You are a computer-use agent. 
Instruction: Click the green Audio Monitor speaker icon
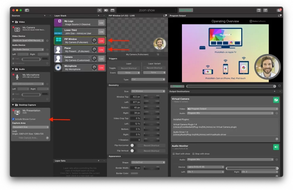(x=276, y=147)
